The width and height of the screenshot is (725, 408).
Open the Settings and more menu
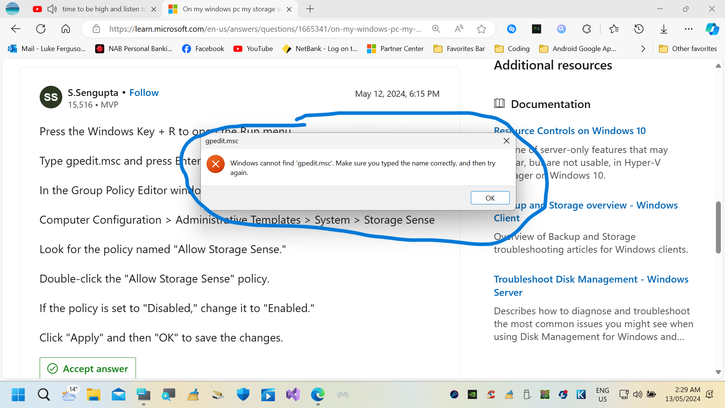[x=689, y=29]
